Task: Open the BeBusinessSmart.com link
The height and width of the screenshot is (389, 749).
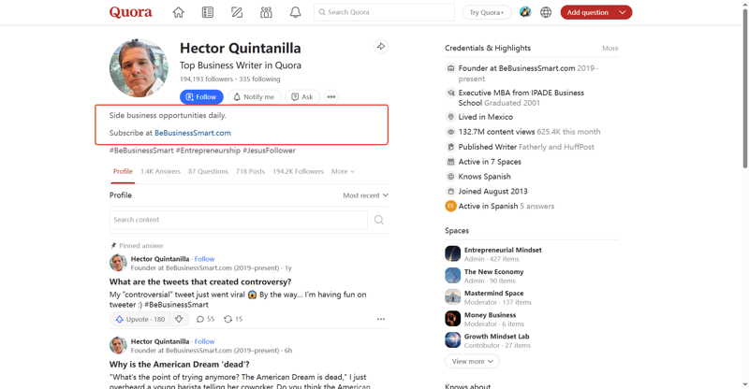Action: 193,133
